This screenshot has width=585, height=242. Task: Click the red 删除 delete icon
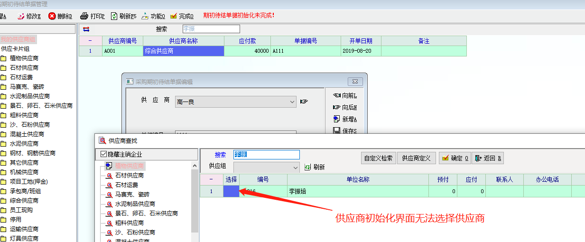click(x=52, y=16)
